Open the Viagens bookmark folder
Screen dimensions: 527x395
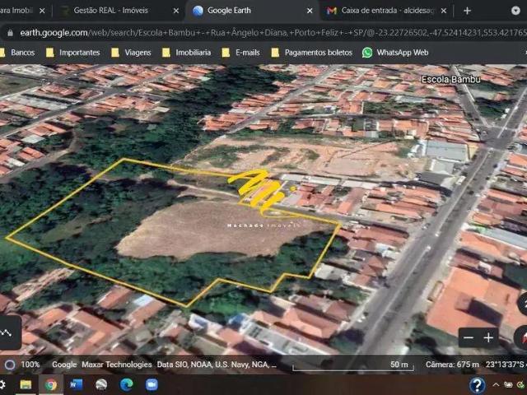131,53
